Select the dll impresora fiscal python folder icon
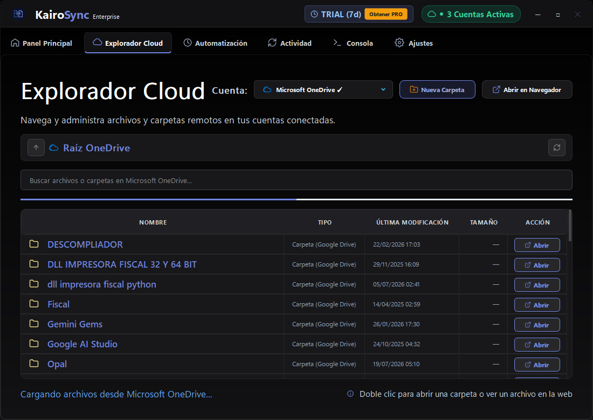The image size is (593, 420). click(x=34, y=284)
